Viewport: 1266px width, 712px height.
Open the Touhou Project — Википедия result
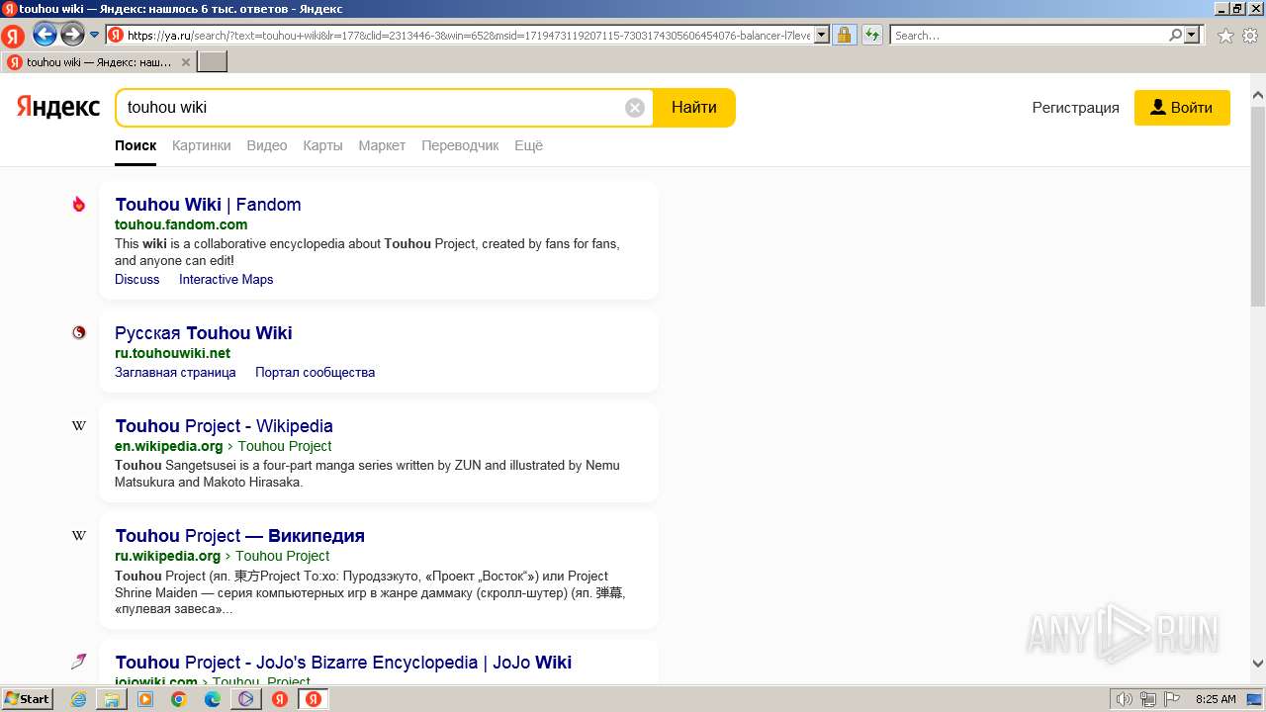(x=239, y=536)
